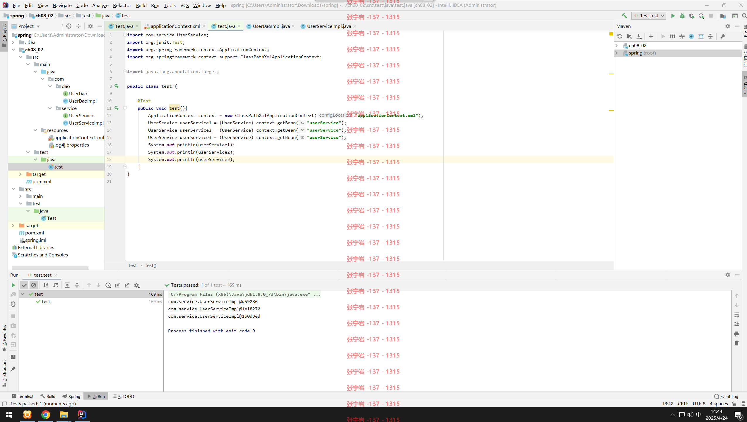Open the Refactor menu
747x422 pixels.
pos(122,5)
